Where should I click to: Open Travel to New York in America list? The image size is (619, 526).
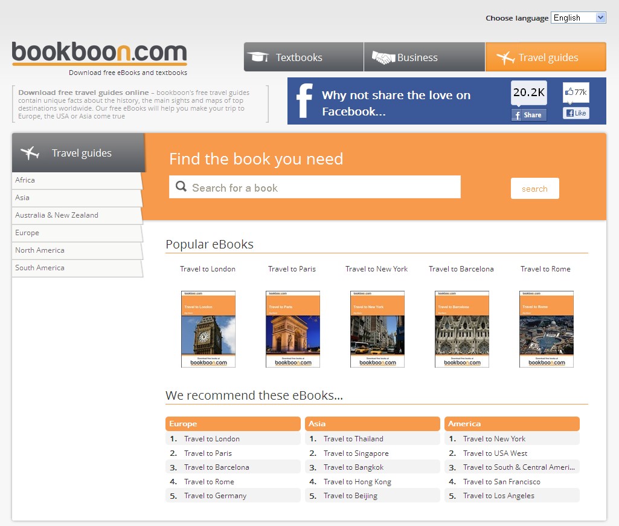click(494, 439)
